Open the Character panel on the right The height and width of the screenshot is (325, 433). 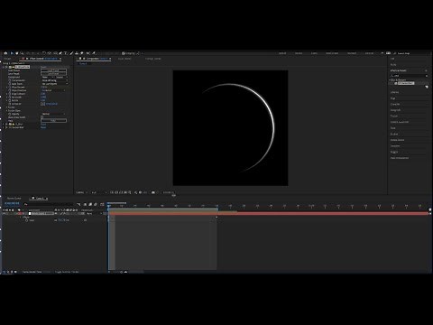tap(395, 104)
